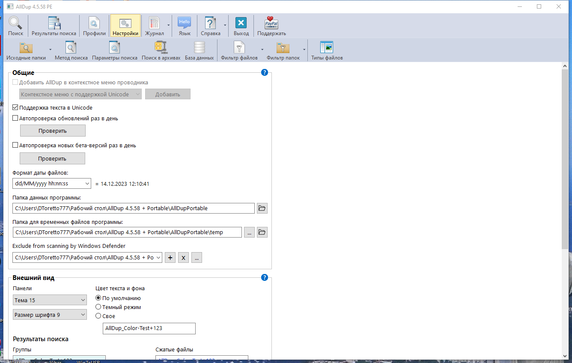Click Проверить under бета-версий checkbox
572x363 pixels.
(x=53, y=158)
